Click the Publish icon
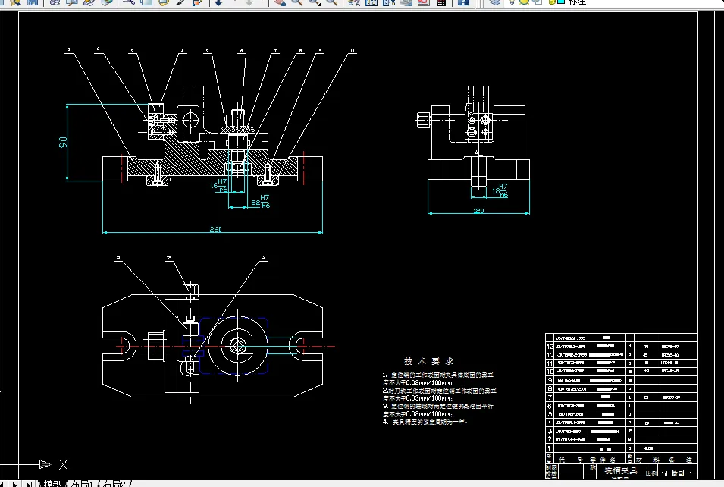724x487 pixels. pyautogui.click(x=89, y=2)
